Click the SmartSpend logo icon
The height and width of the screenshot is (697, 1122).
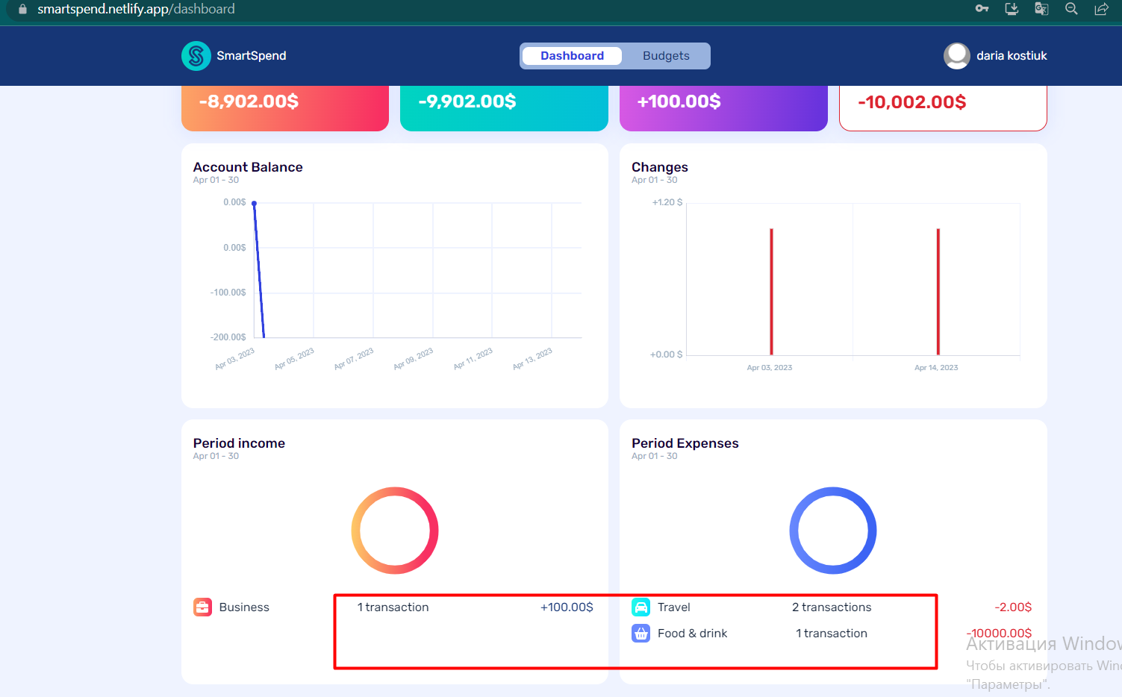tap(196, 55)
